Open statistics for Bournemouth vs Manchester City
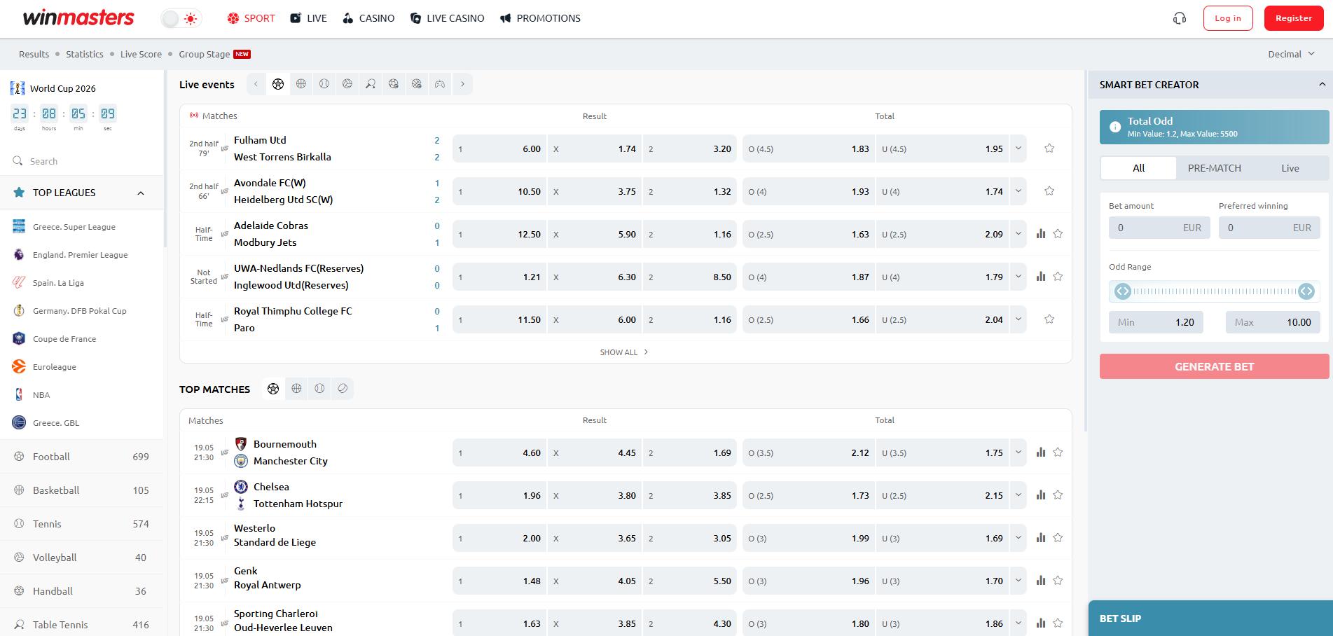The height and width of the screenshot is (636, 1333). [x=1041, y=452]
